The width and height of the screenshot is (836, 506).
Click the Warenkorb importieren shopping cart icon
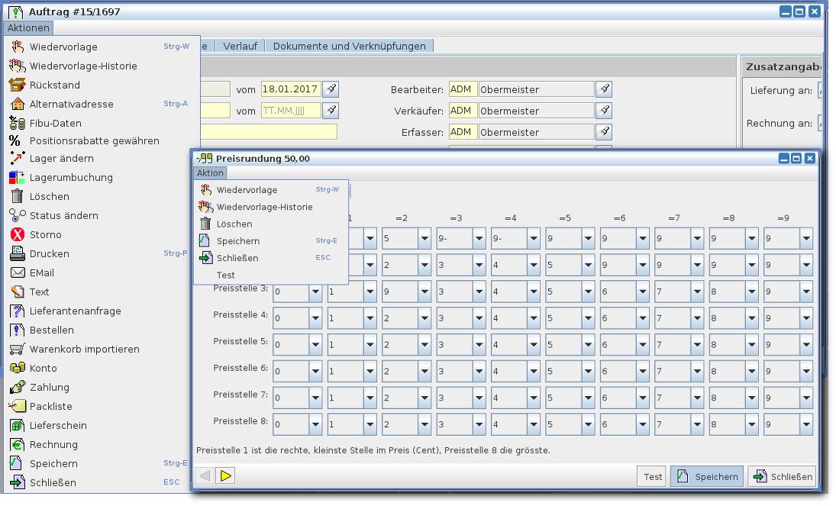tap(17, 349)
